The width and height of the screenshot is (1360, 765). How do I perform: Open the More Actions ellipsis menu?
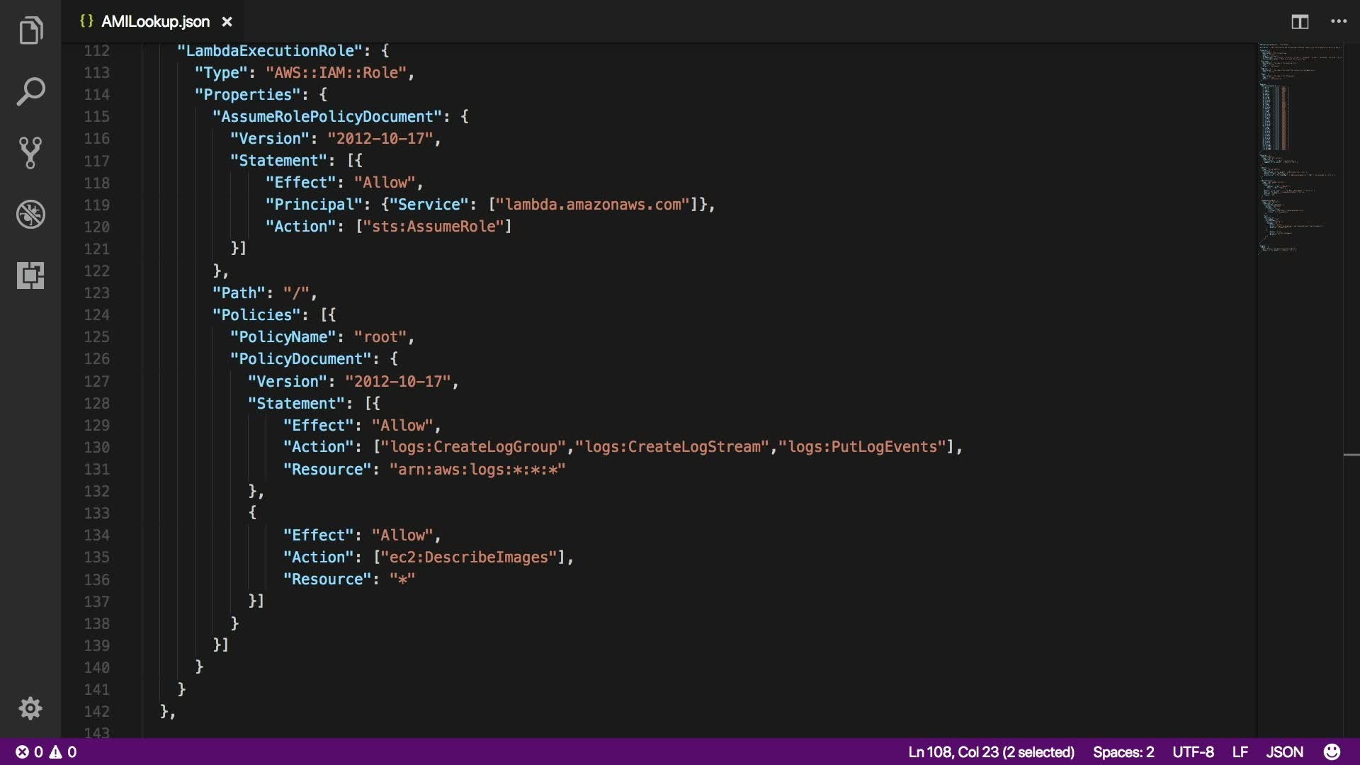pyautogui.click(x=1338, y=22)
